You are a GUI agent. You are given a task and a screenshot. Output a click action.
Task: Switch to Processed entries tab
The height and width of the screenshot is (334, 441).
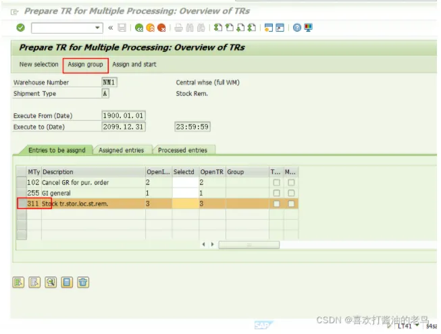[x=182, y=150]
